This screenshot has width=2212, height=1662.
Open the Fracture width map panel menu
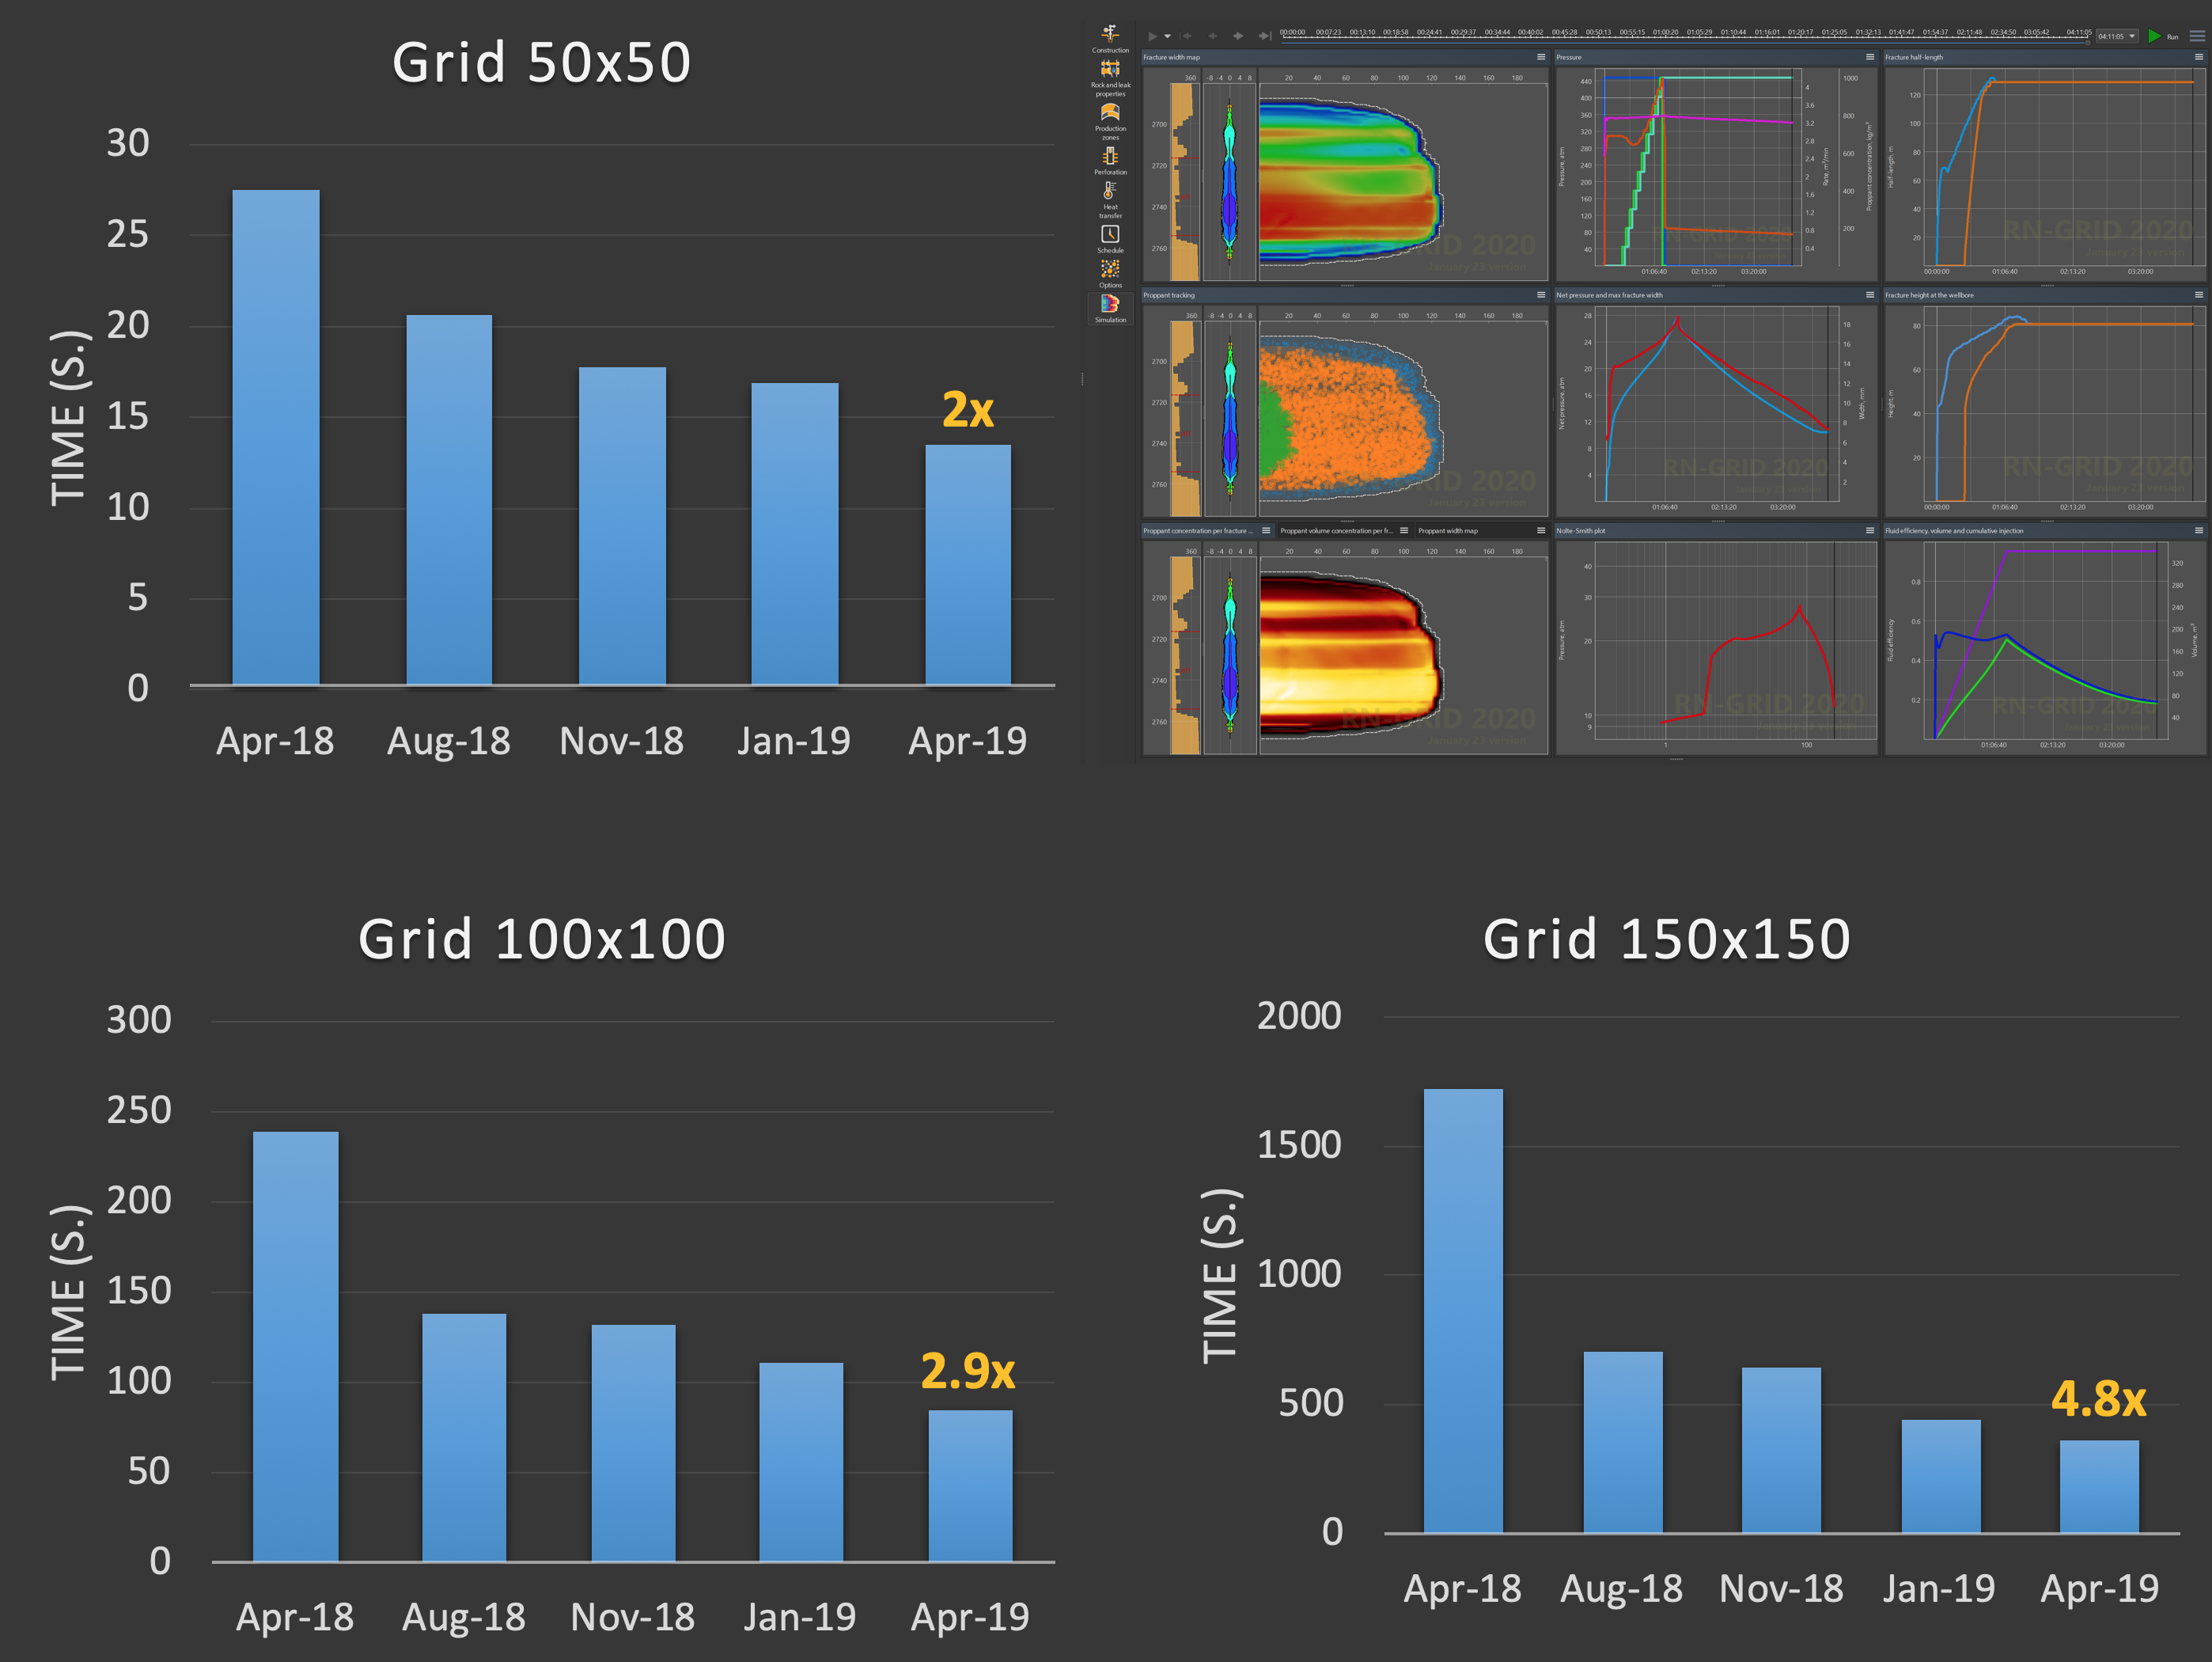(x=1541, y=57)
